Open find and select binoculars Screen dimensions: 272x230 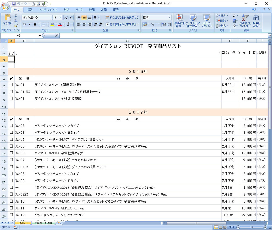coord(256,21)
